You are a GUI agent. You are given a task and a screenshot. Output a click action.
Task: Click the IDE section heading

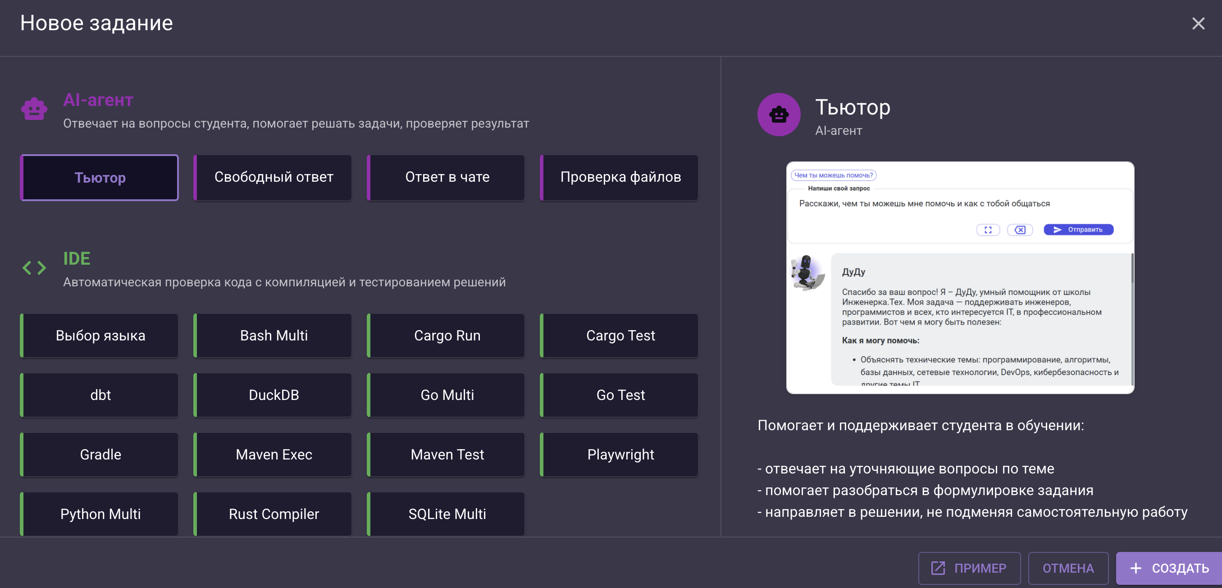click(77, 259)
